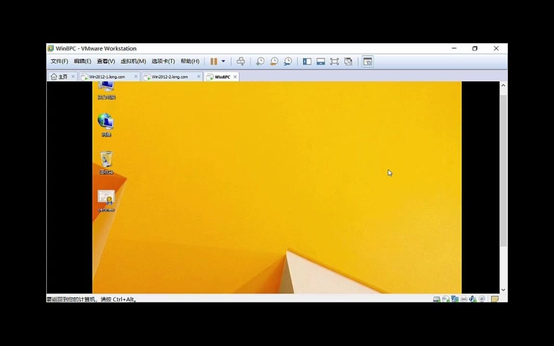Open the 主页 home tab
Image resolution: width=554 pixels, height=346 pixels.
pyautogui.click(x=62, y=76)
